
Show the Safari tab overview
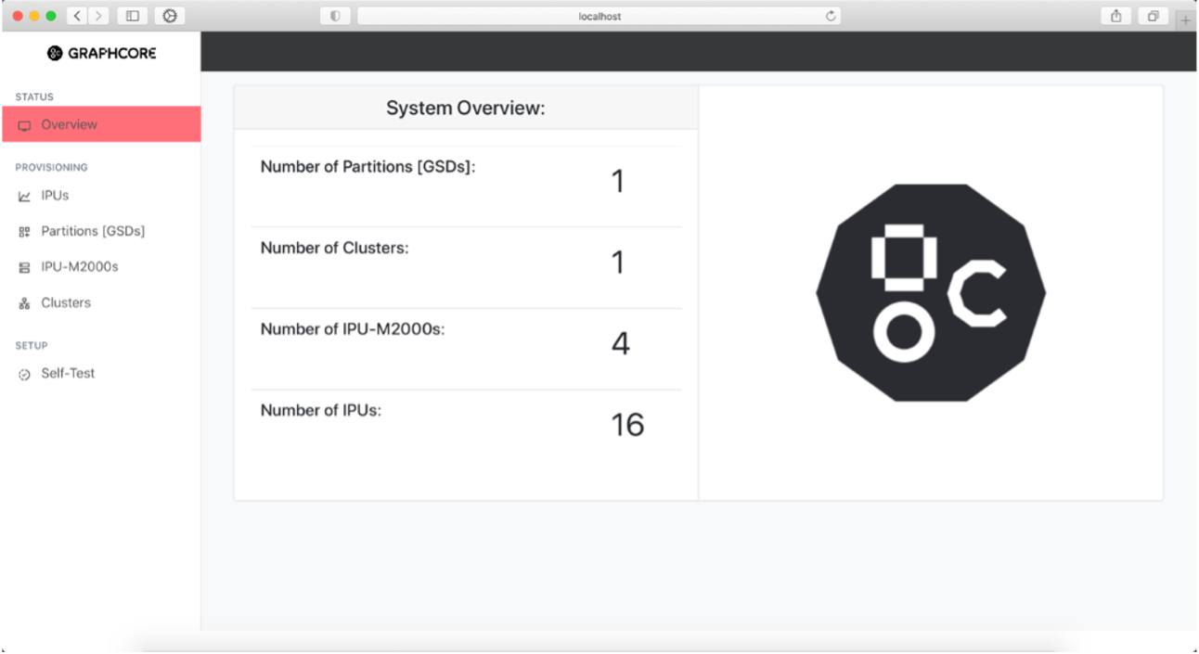1153,16
